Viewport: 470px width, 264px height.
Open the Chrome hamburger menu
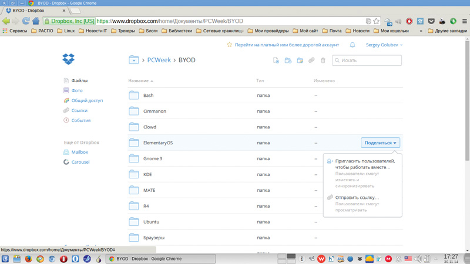point(464,21)
